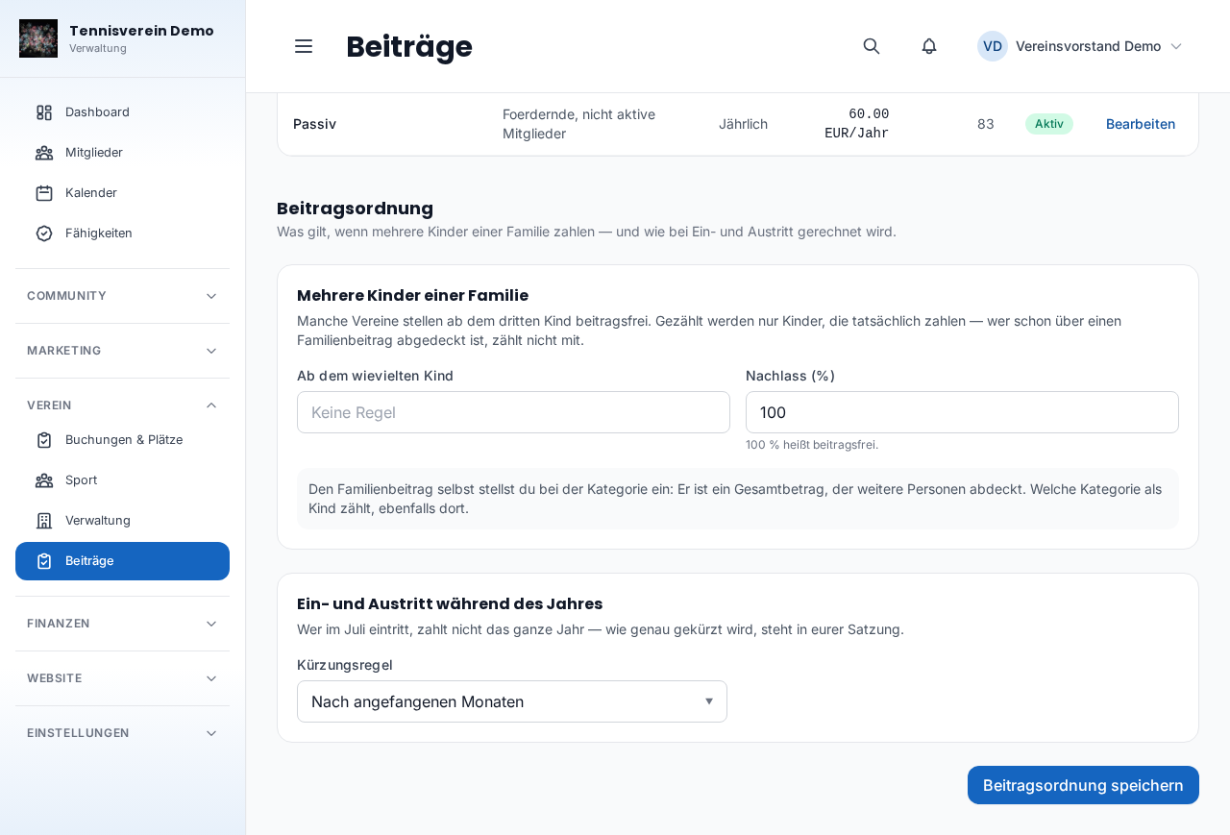
Task: Click the Ab dem wievielten Kind field
Action: 513,412
